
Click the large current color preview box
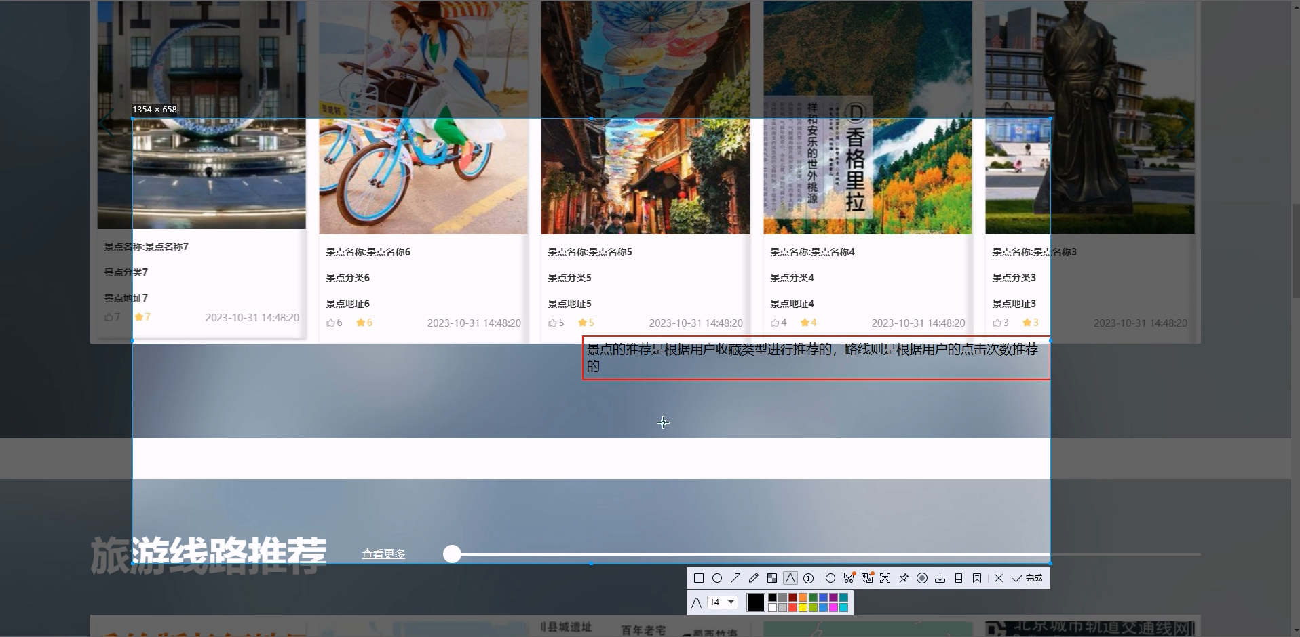(x=756, y=602)
